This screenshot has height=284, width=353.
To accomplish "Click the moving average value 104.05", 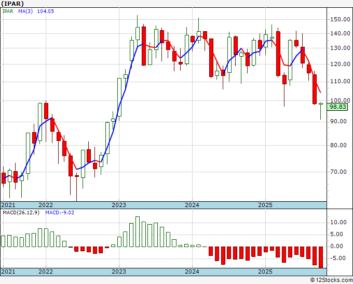I will pyautogui.click(x=46, y=11).
